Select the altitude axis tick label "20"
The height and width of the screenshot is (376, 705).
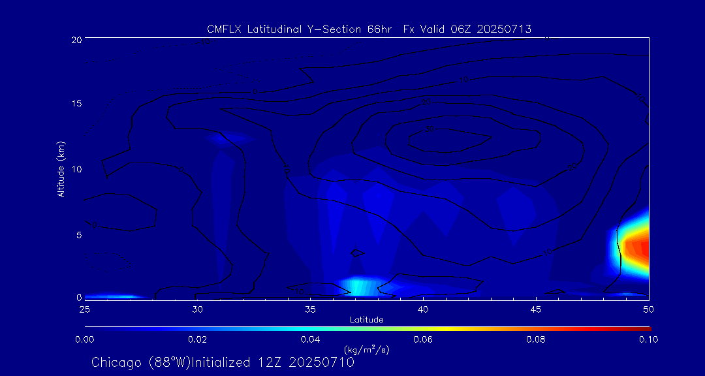click(76, 39)
